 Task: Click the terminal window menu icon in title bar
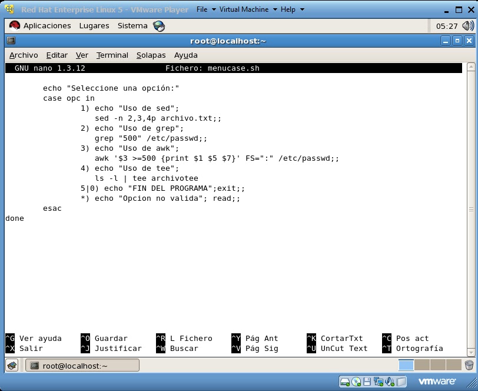pyautogui.click(x=11, y=41)
